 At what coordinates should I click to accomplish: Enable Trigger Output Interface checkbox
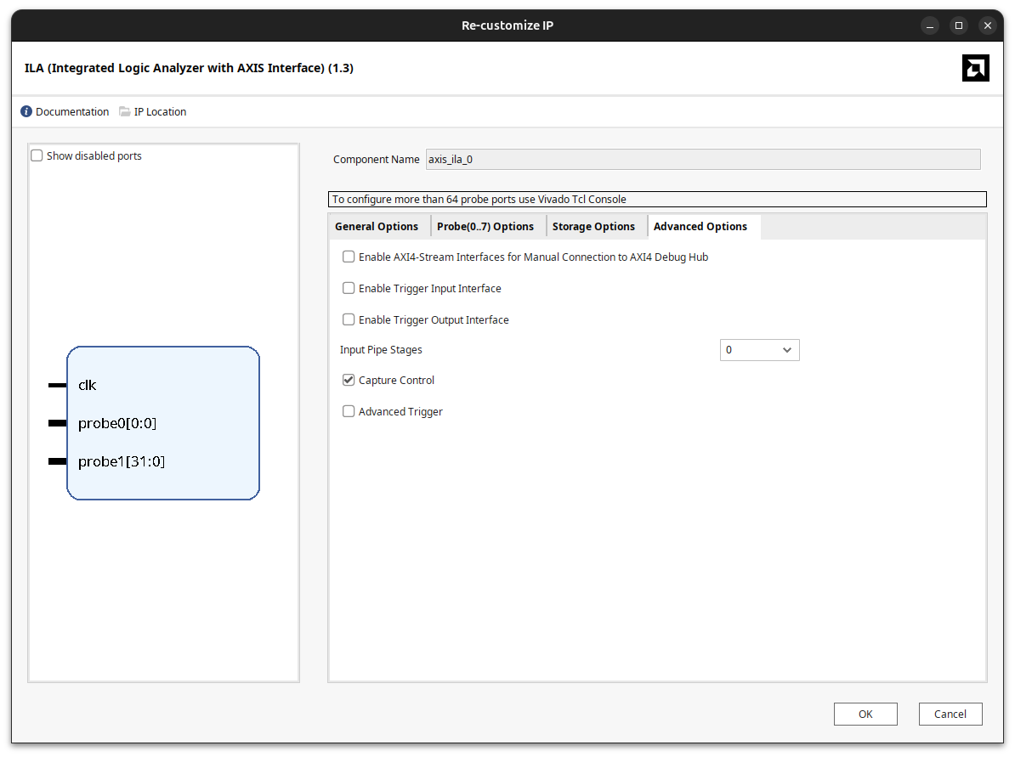(x=349, y=319)
